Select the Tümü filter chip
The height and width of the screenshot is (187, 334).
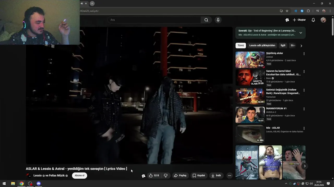click(x=241, y=45)
